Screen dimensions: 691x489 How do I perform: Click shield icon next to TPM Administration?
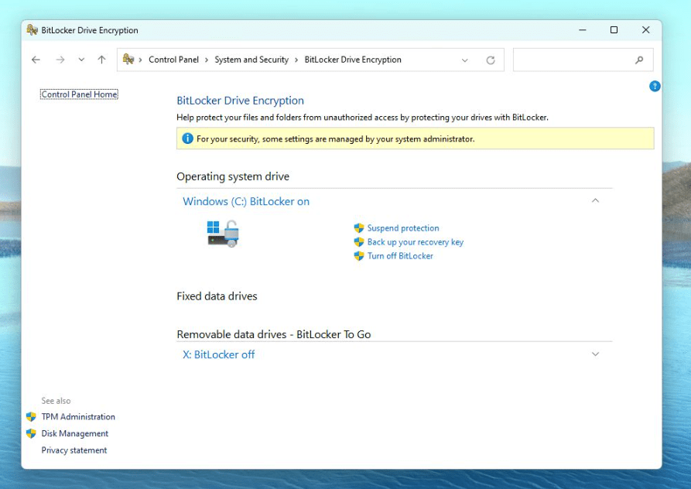point(31,417)
